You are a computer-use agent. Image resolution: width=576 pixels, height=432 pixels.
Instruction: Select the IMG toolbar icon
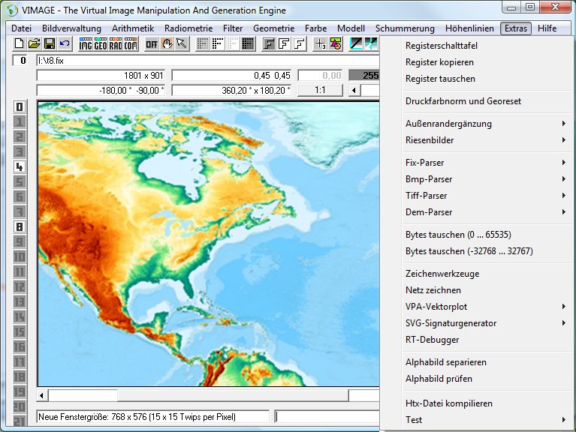[x=86, y=43]
